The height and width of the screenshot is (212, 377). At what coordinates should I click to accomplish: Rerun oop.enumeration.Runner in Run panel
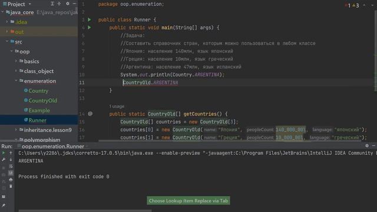4,153
